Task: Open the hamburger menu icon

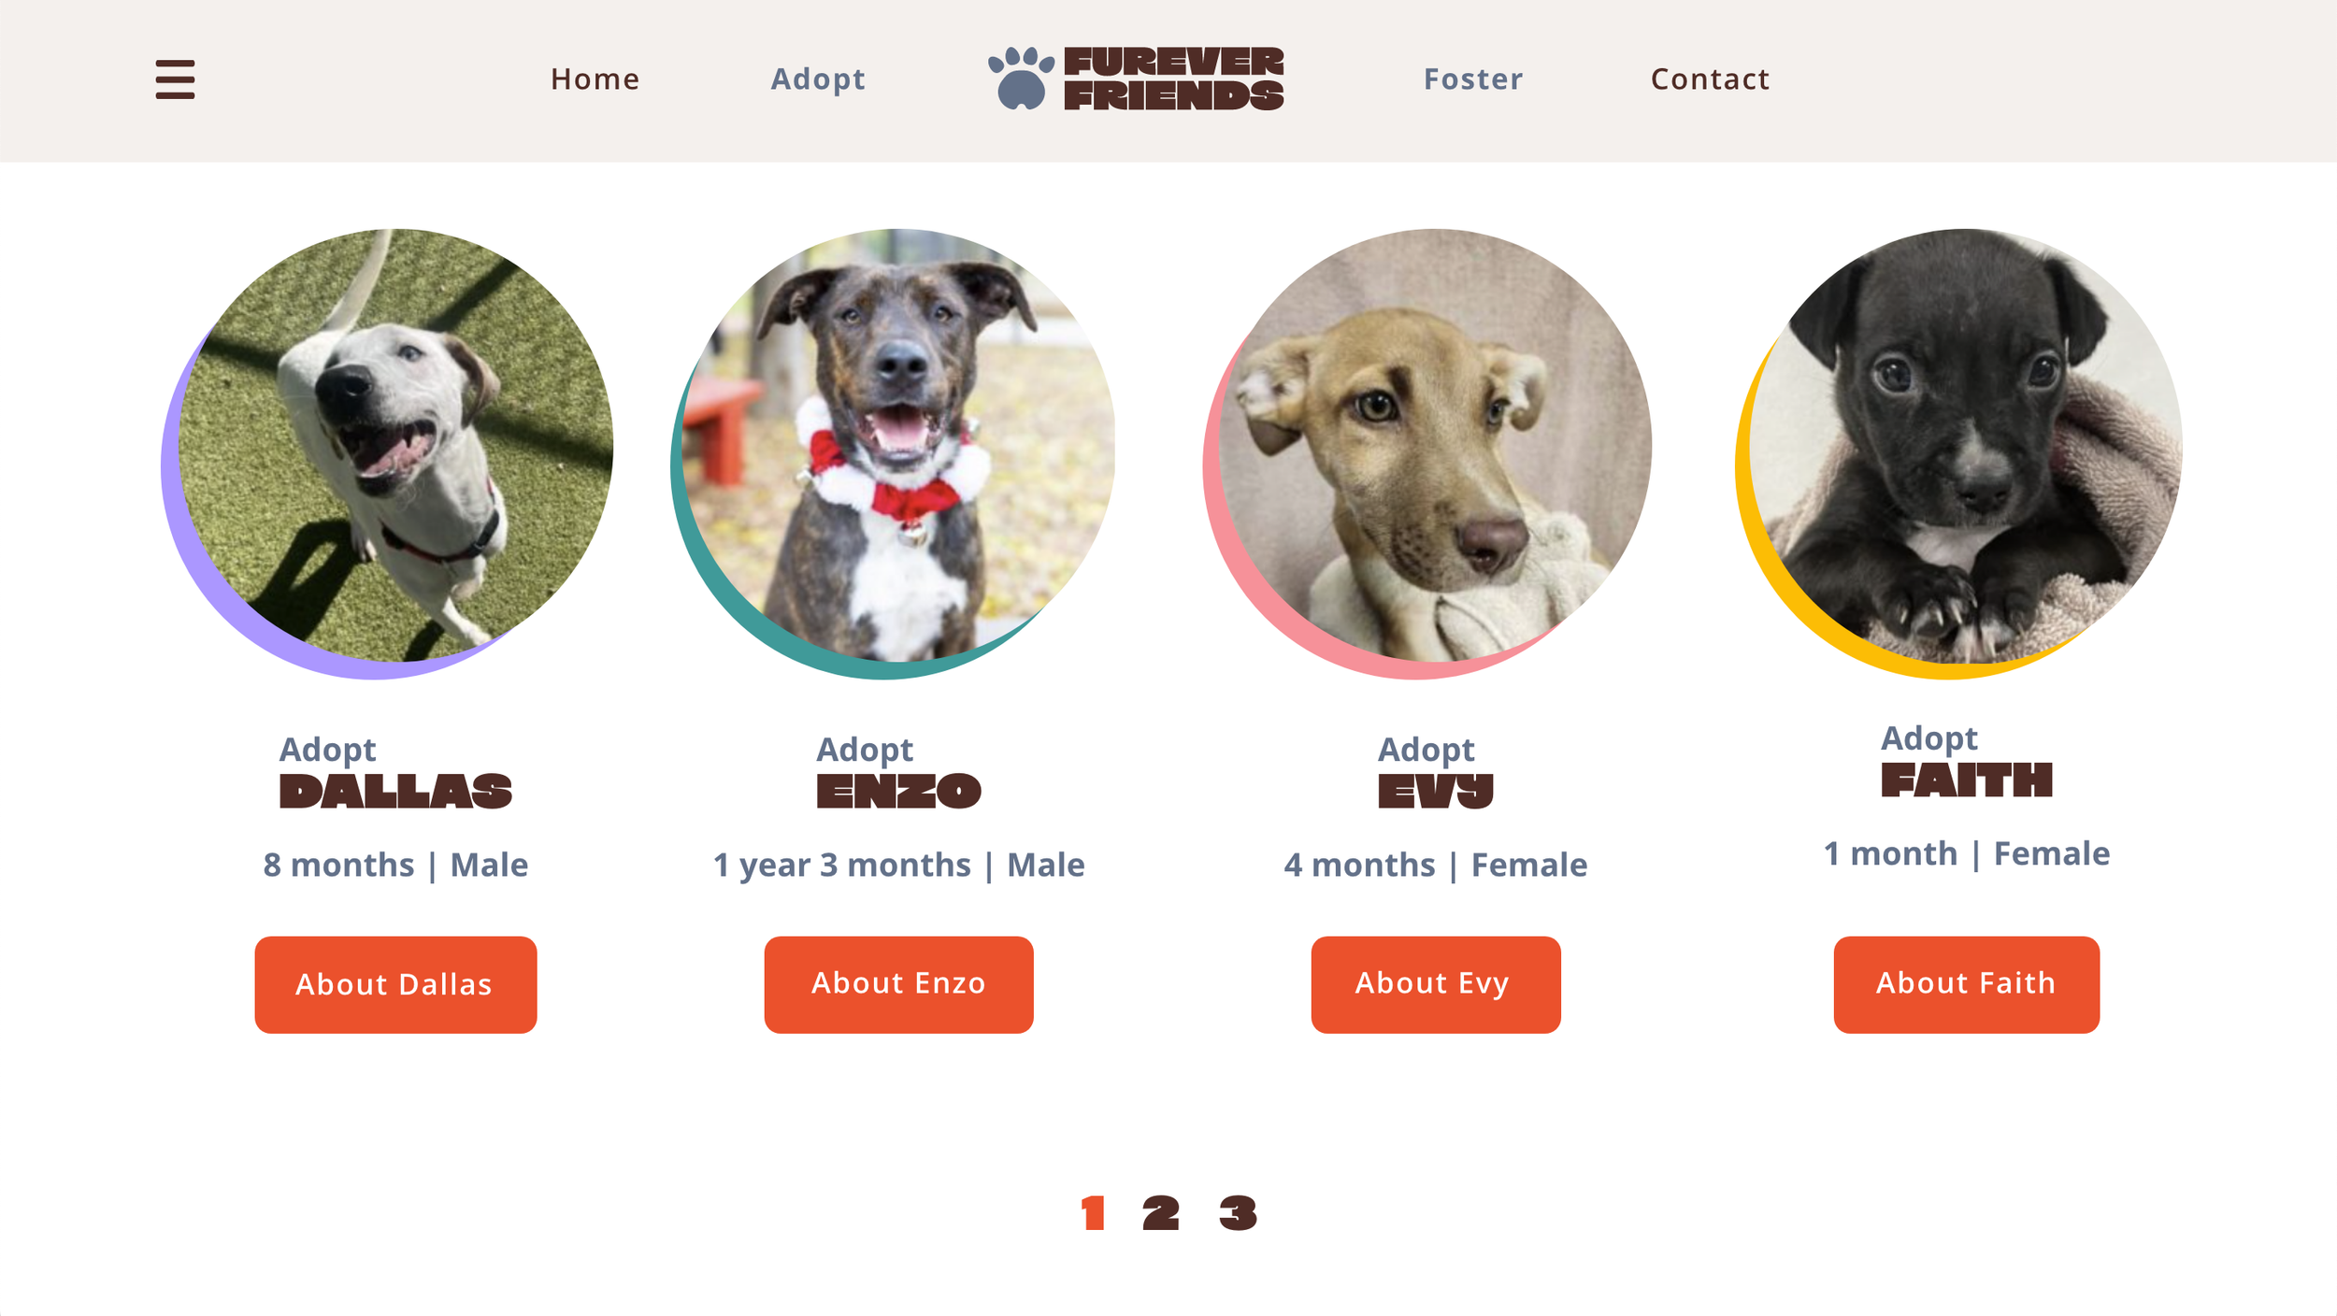Action: tap(175, 79)
